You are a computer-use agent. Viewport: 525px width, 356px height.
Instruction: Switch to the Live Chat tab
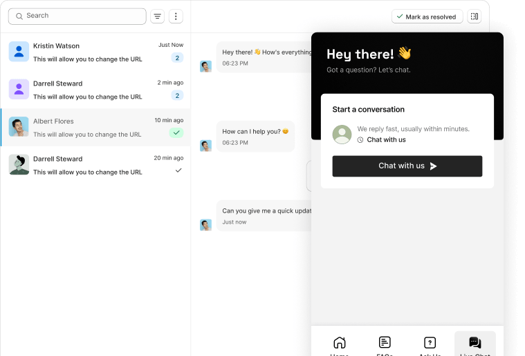(475, 343)
